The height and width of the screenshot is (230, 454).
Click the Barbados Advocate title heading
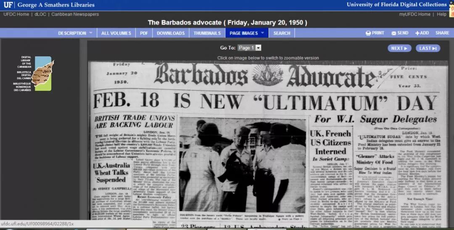pos(265,75)
